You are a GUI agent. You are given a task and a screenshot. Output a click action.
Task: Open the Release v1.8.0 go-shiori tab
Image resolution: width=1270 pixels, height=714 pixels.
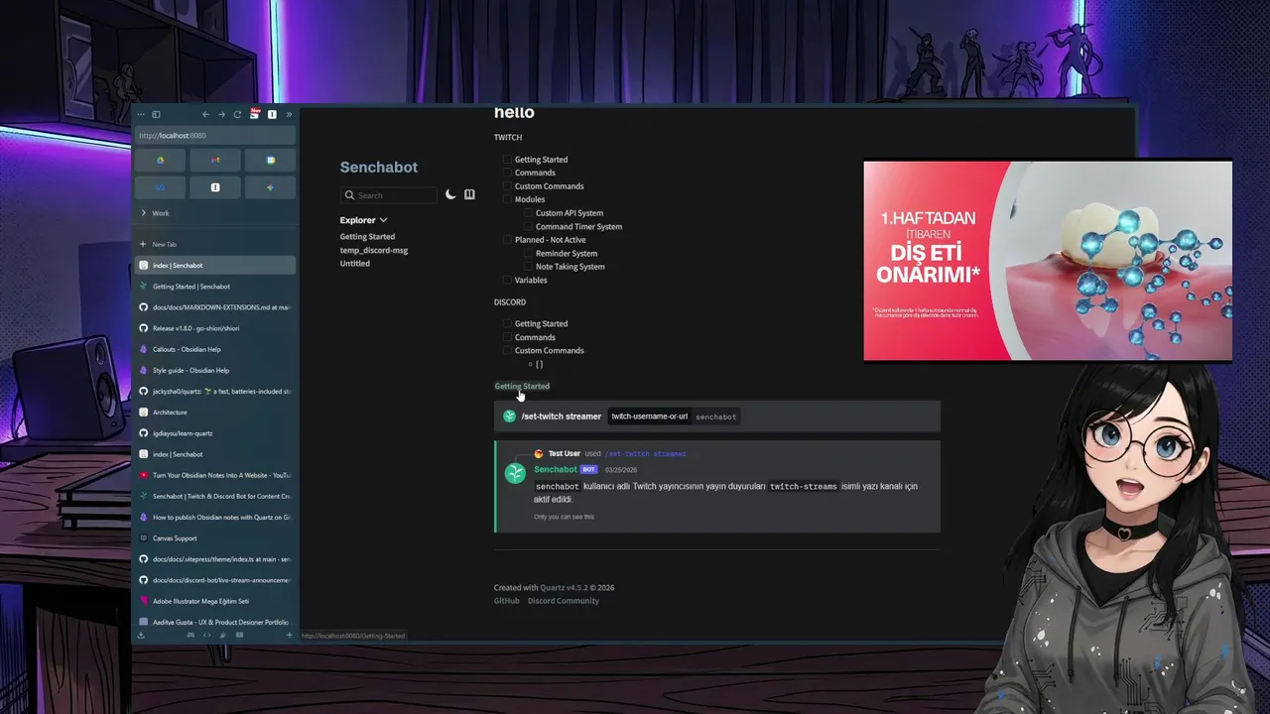tap(215, 328)
